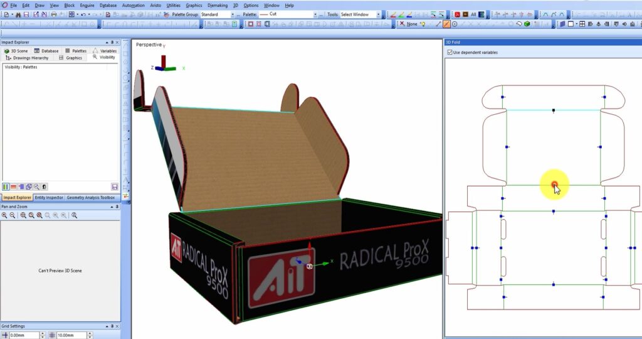642x339 pixels.
Task: Select the Impact Explorer bottom tab
Action: 17,198
